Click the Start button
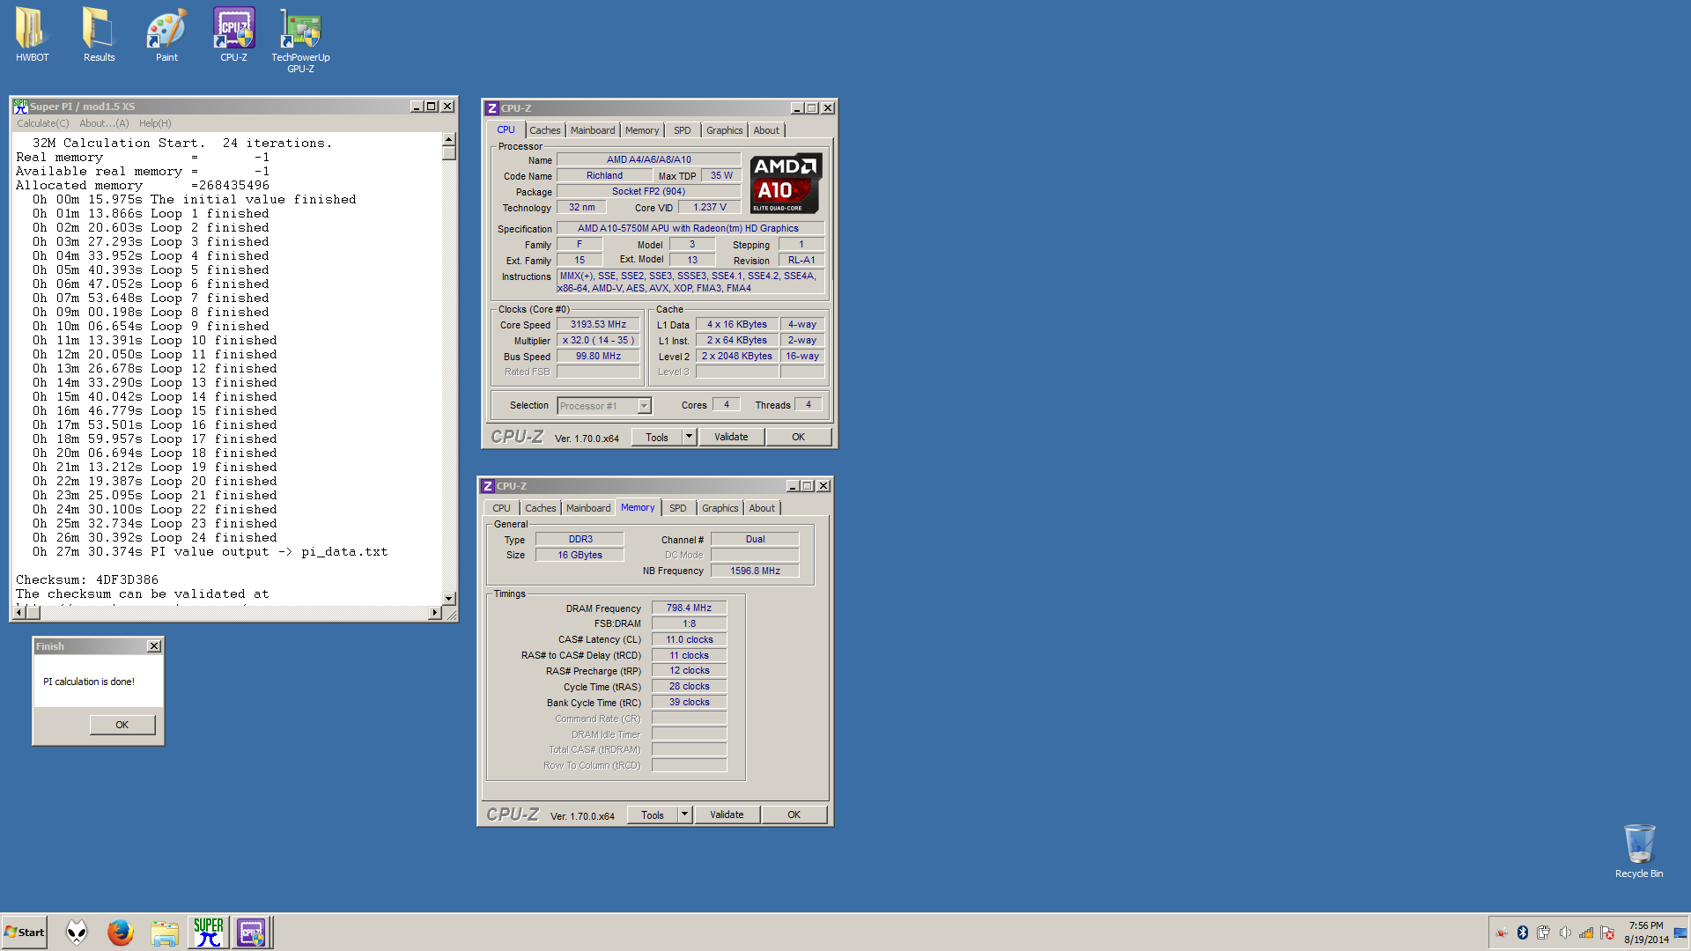Image resolution: width=1691 pixels, height=951 pixels. pos(25,932)
